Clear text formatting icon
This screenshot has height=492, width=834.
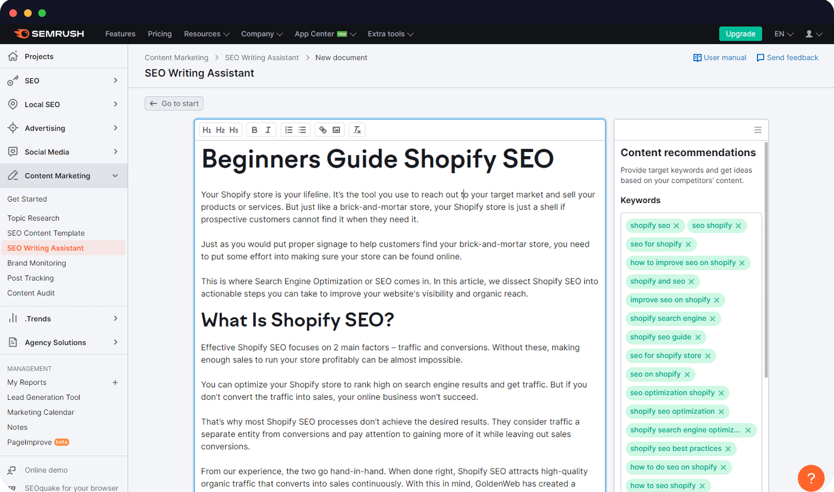(x=357, y=130)
